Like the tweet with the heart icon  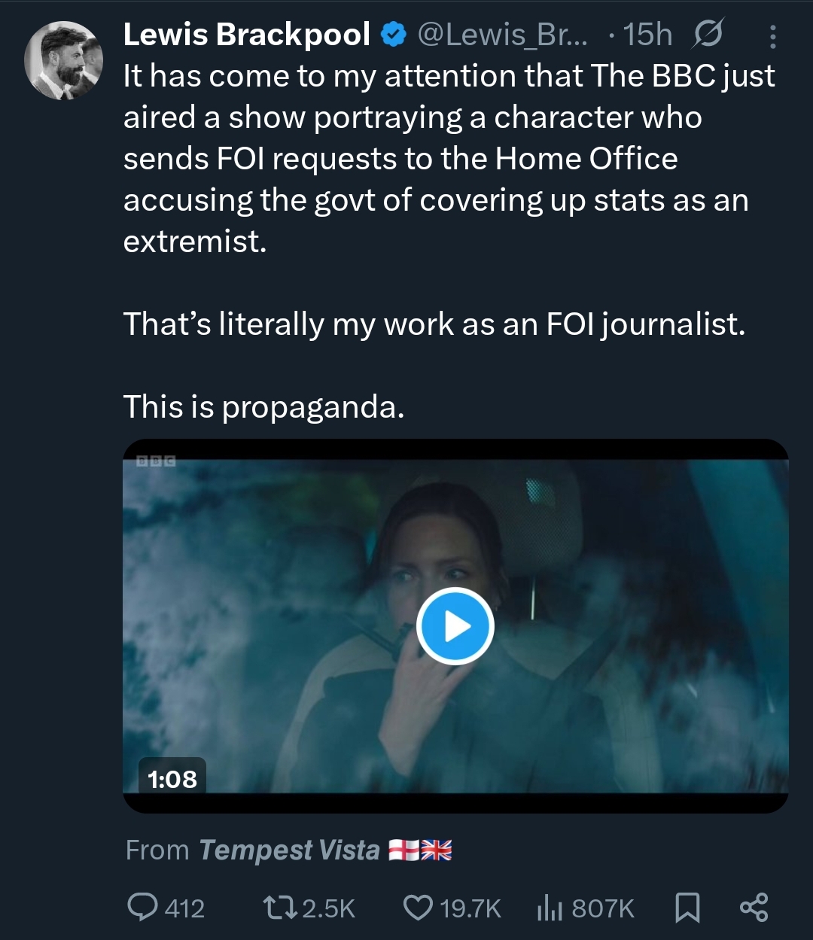pos(418,907)
